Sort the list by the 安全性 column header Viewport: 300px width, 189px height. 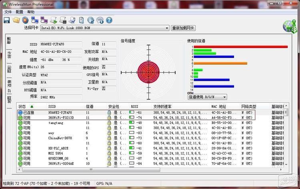coord(118,106)
